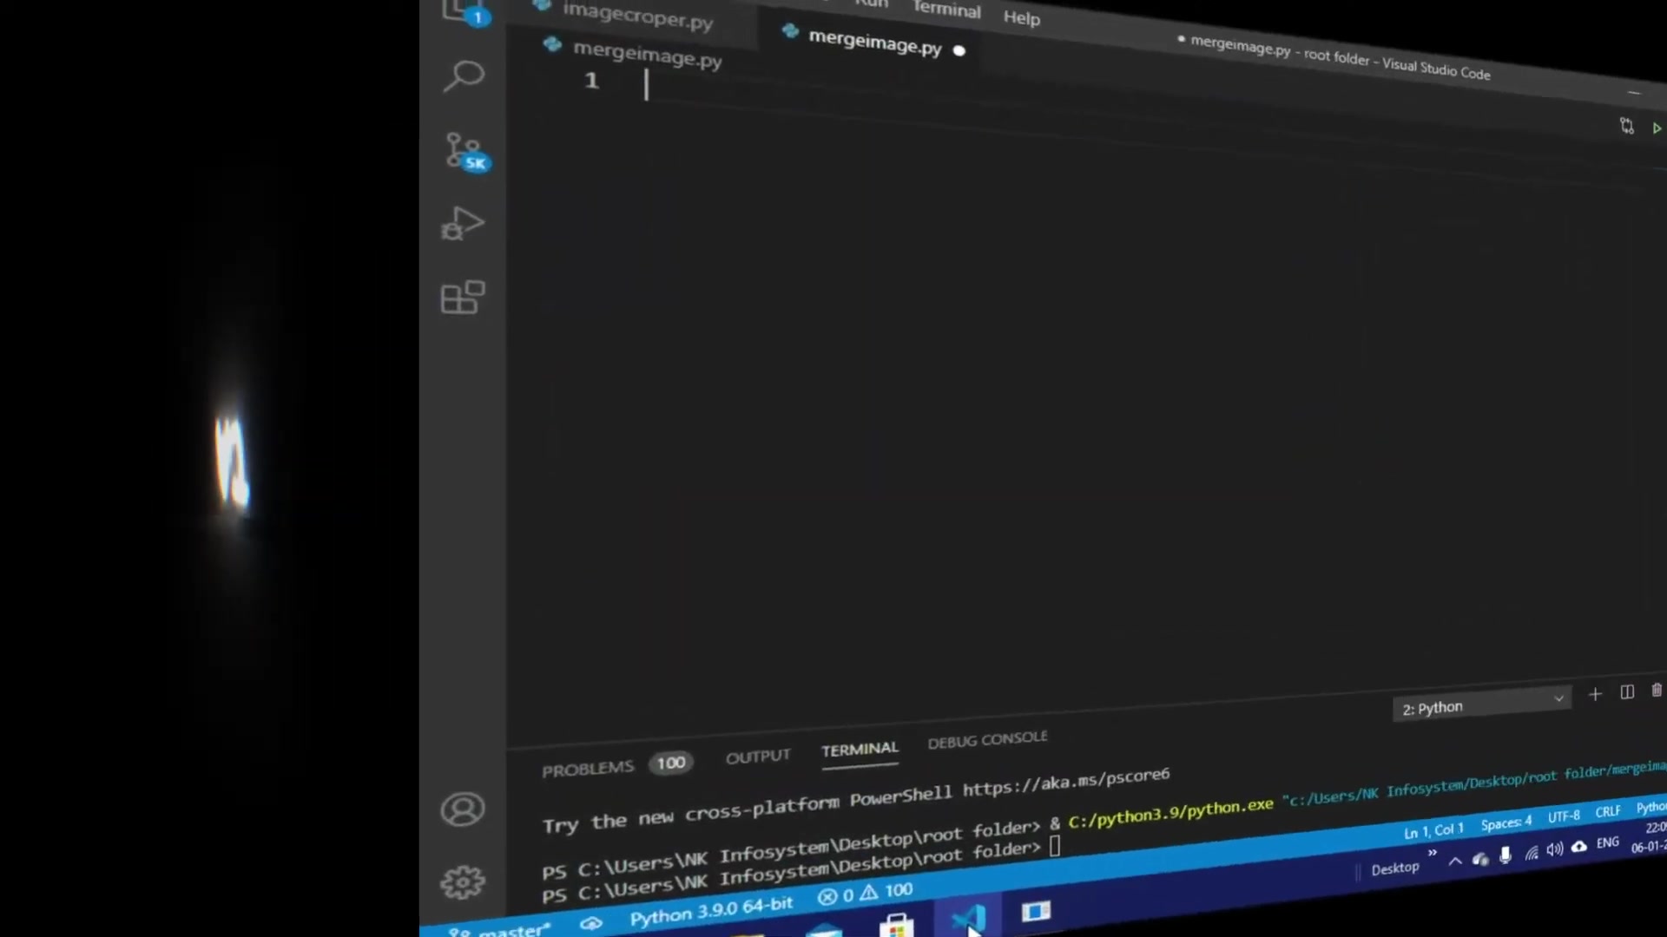Click the CRLF line ending indicator
Image resolution: width=1667 pixels, height=937 pixels.
click(x=1608, y=811)
